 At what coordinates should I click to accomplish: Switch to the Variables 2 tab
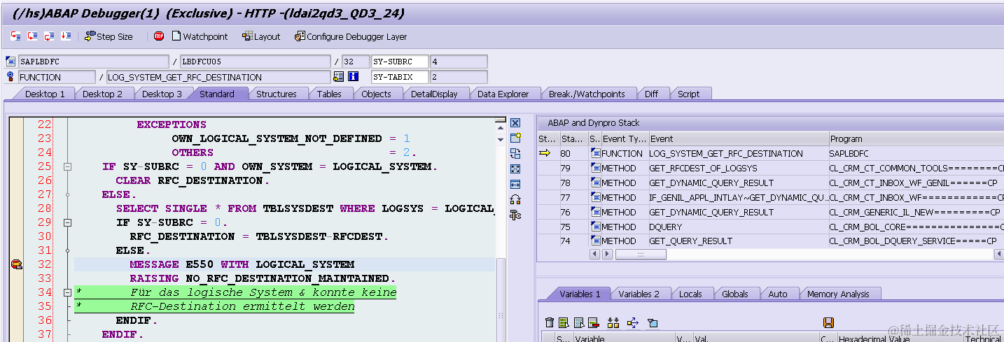click(639, 294)
